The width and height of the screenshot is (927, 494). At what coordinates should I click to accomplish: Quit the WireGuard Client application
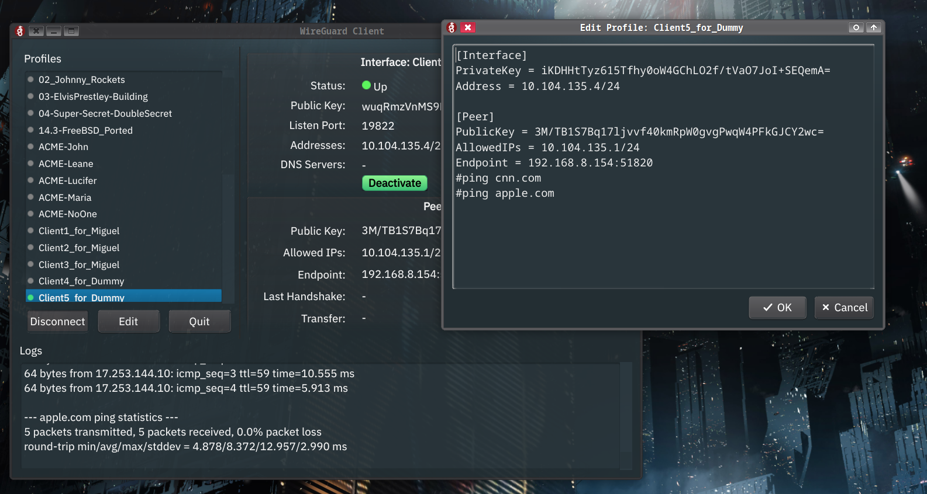tap(199, 322)
